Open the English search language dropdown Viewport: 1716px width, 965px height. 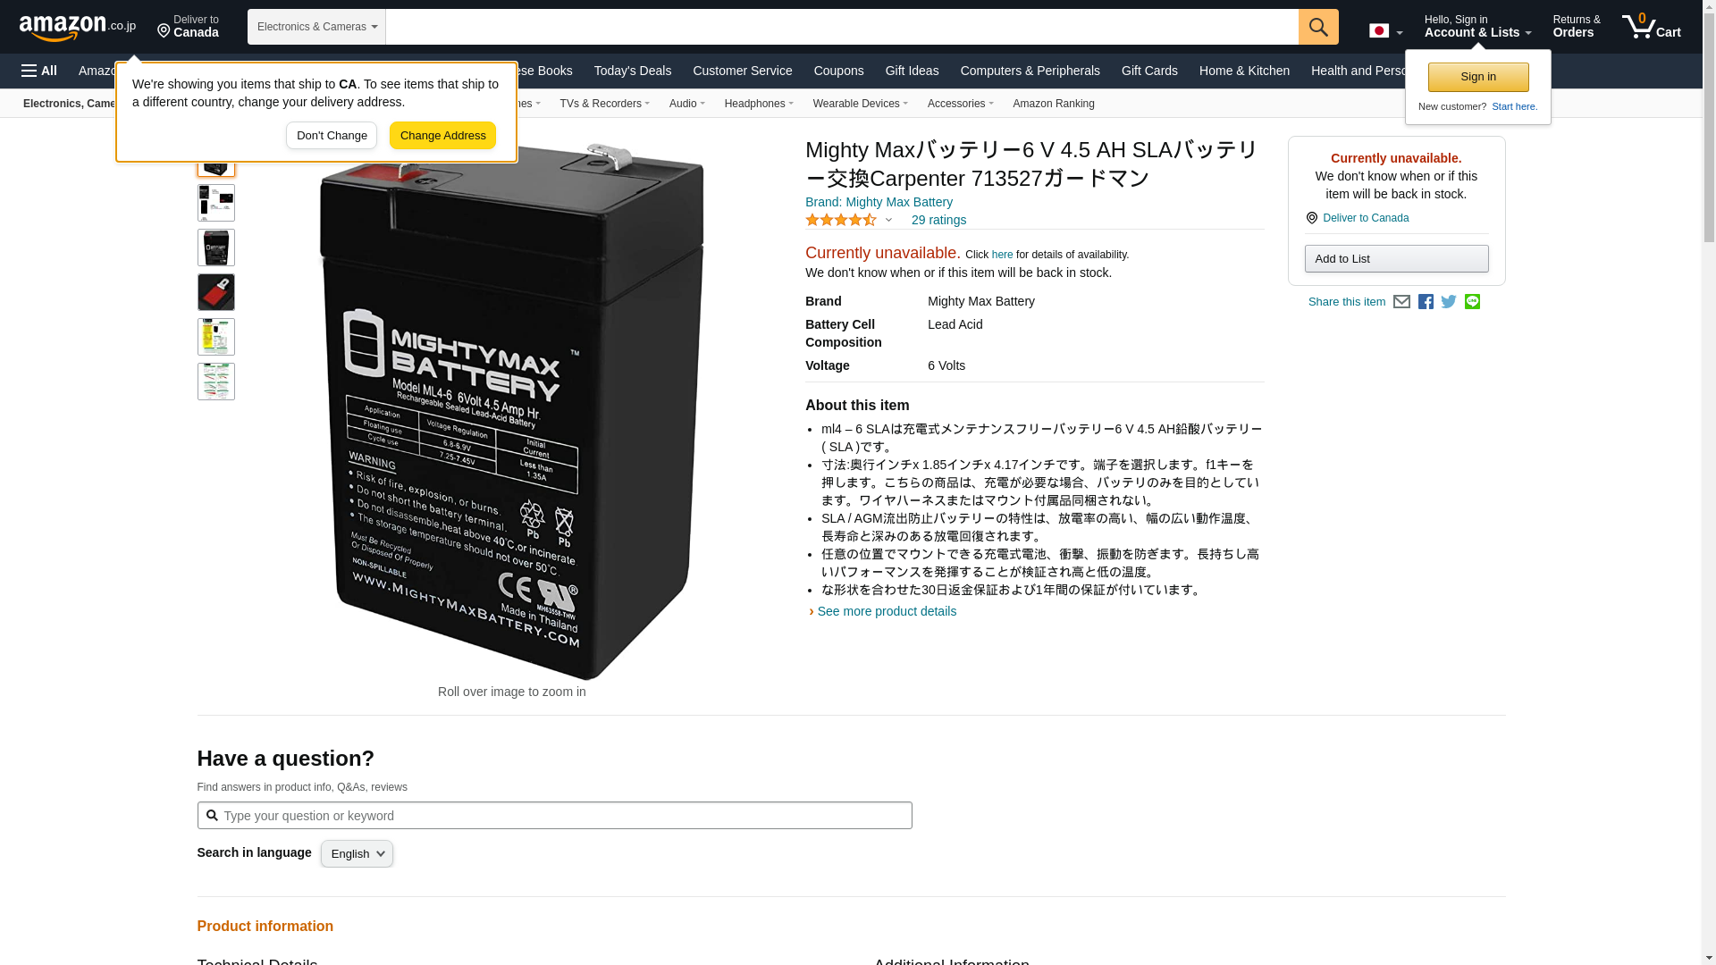(357, 853)
